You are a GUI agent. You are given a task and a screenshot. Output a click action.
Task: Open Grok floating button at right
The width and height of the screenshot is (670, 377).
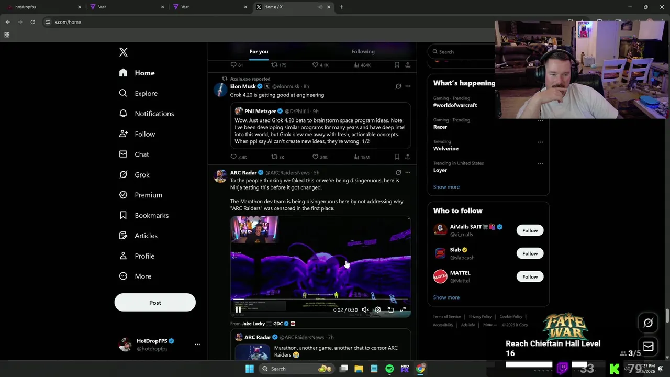pyautogui.click(x=648, y=323)
